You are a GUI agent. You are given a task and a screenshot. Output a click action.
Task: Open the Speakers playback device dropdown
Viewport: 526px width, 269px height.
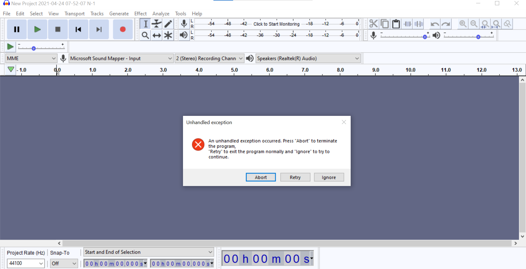click(308, 58)
